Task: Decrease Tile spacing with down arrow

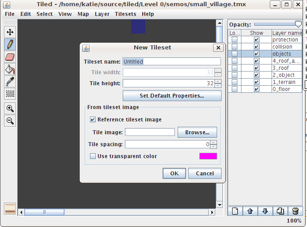Action: [x=214, y=146]
